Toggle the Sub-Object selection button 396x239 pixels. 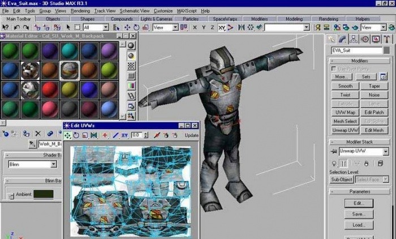(342, 180)
